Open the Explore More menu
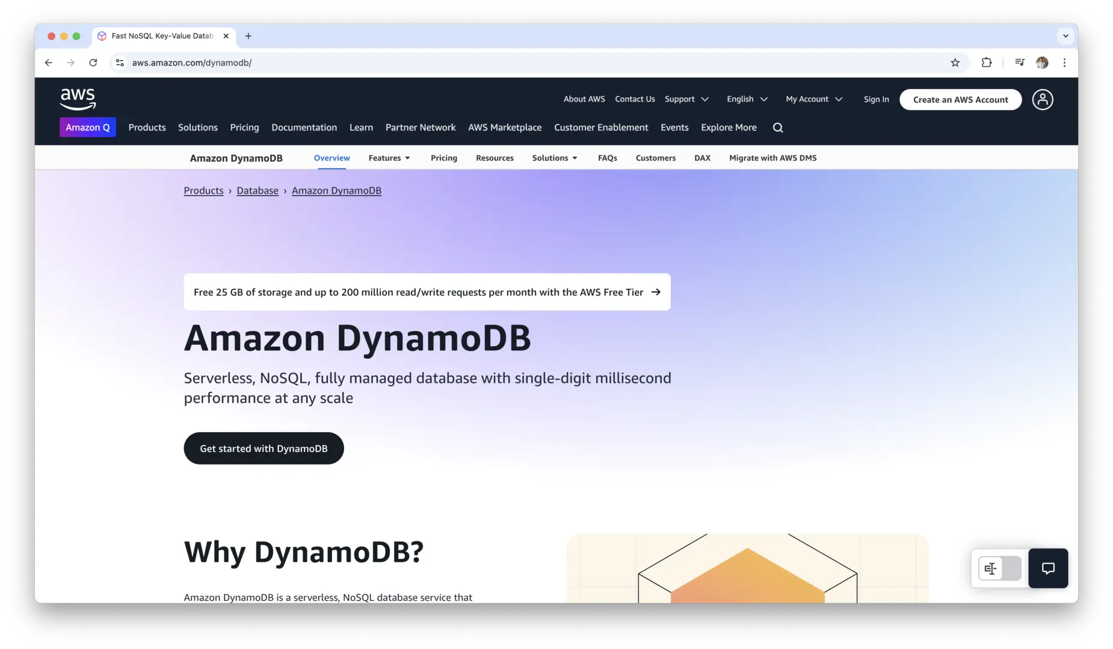 pos(729,127)
